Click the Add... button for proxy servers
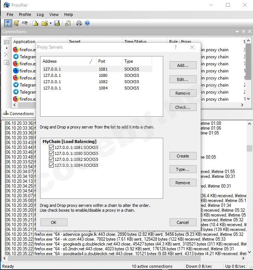 pyautogui.click(x=183, y=65)
